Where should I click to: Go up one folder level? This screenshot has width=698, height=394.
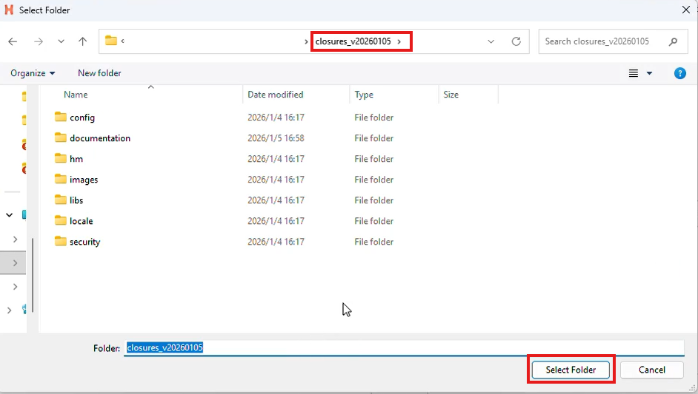click(x=82, y=41)
